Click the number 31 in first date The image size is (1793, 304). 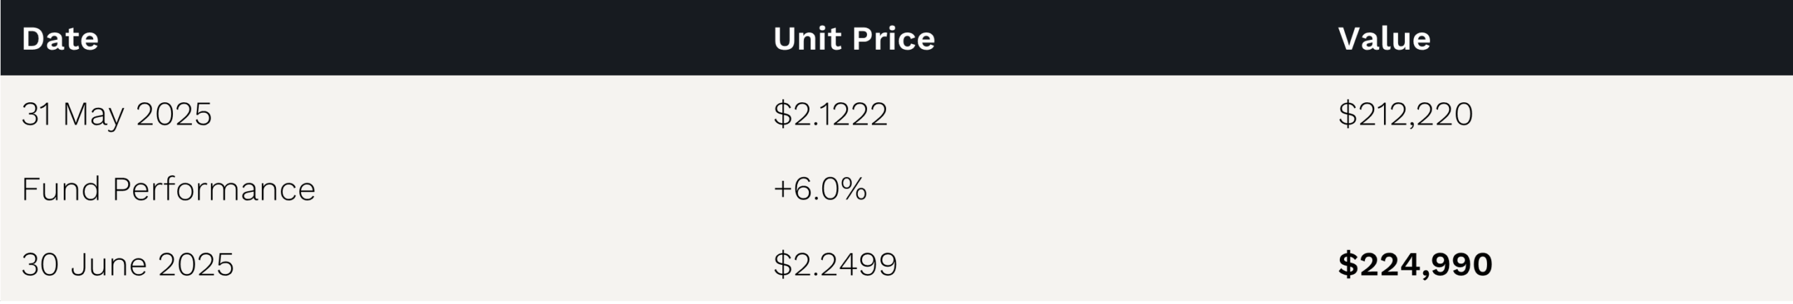(x=36, y=114)
